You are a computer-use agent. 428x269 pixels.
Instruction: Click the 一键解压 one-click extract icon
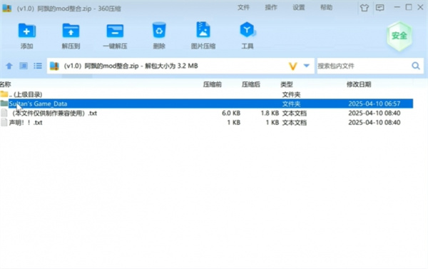point(115,30)
